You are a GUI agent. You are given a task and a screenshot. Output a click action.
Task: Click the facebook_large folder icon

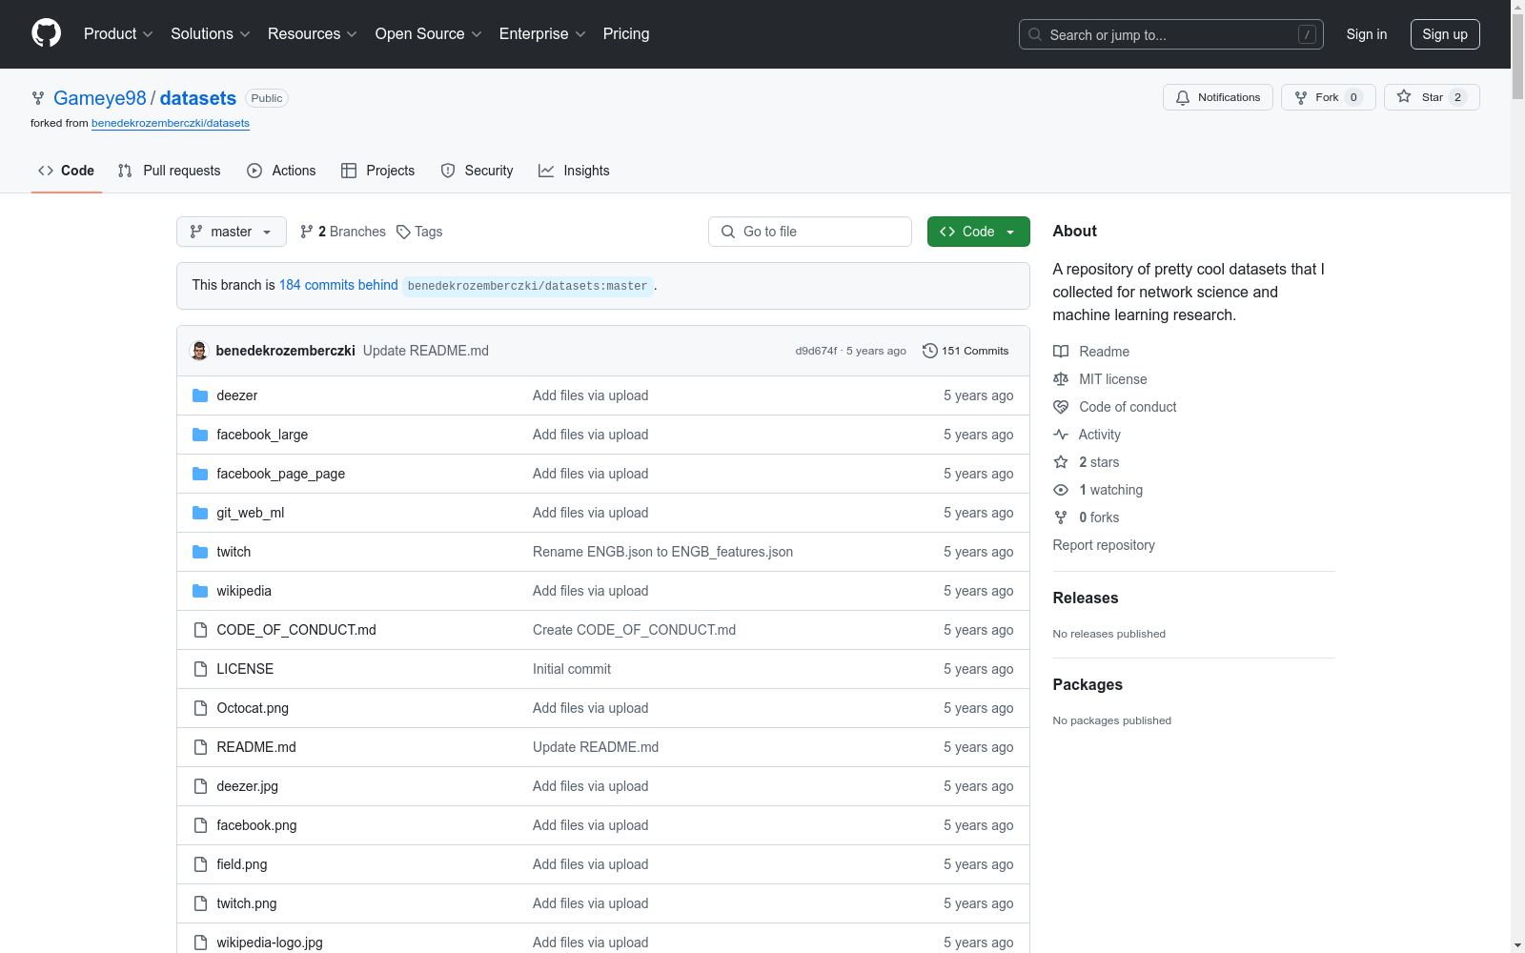coord(200,435)
